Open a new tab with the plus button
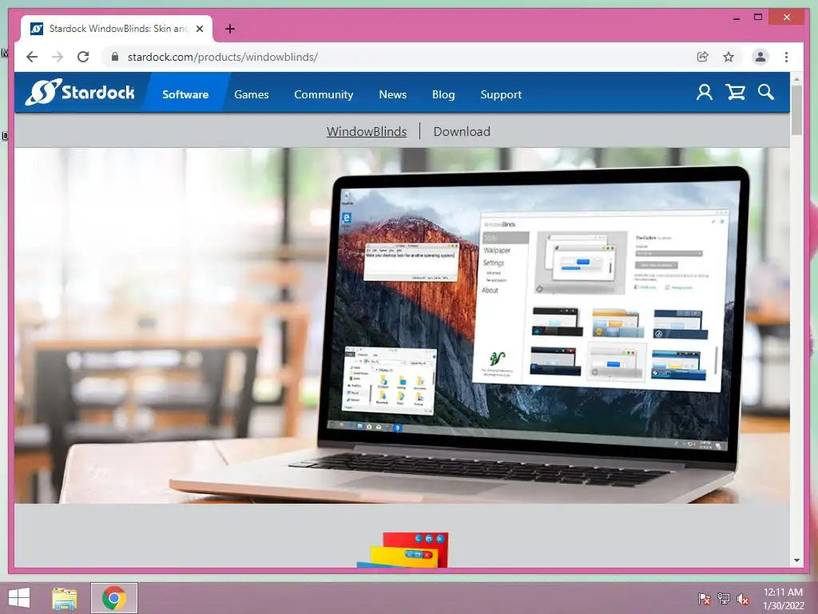The width and height of the screenshot is (818, 614). click(x=230, y=29)
